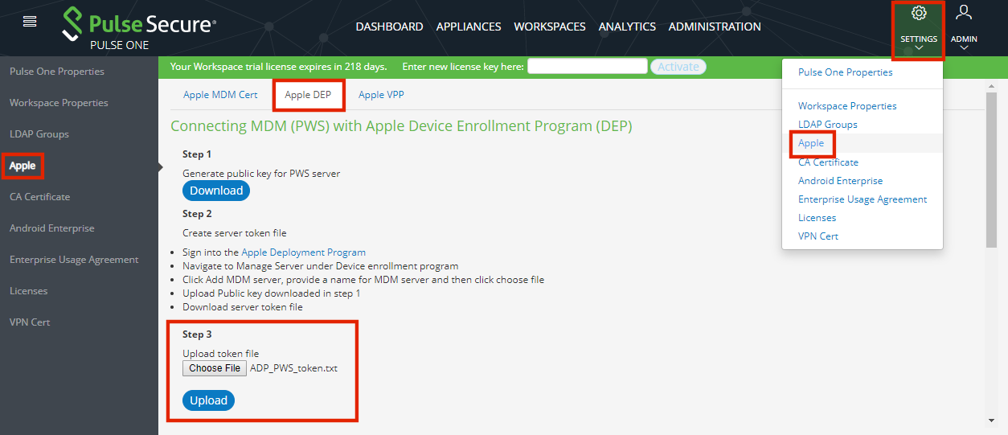Expand the Admin dropdown chevron

(964, 48)
